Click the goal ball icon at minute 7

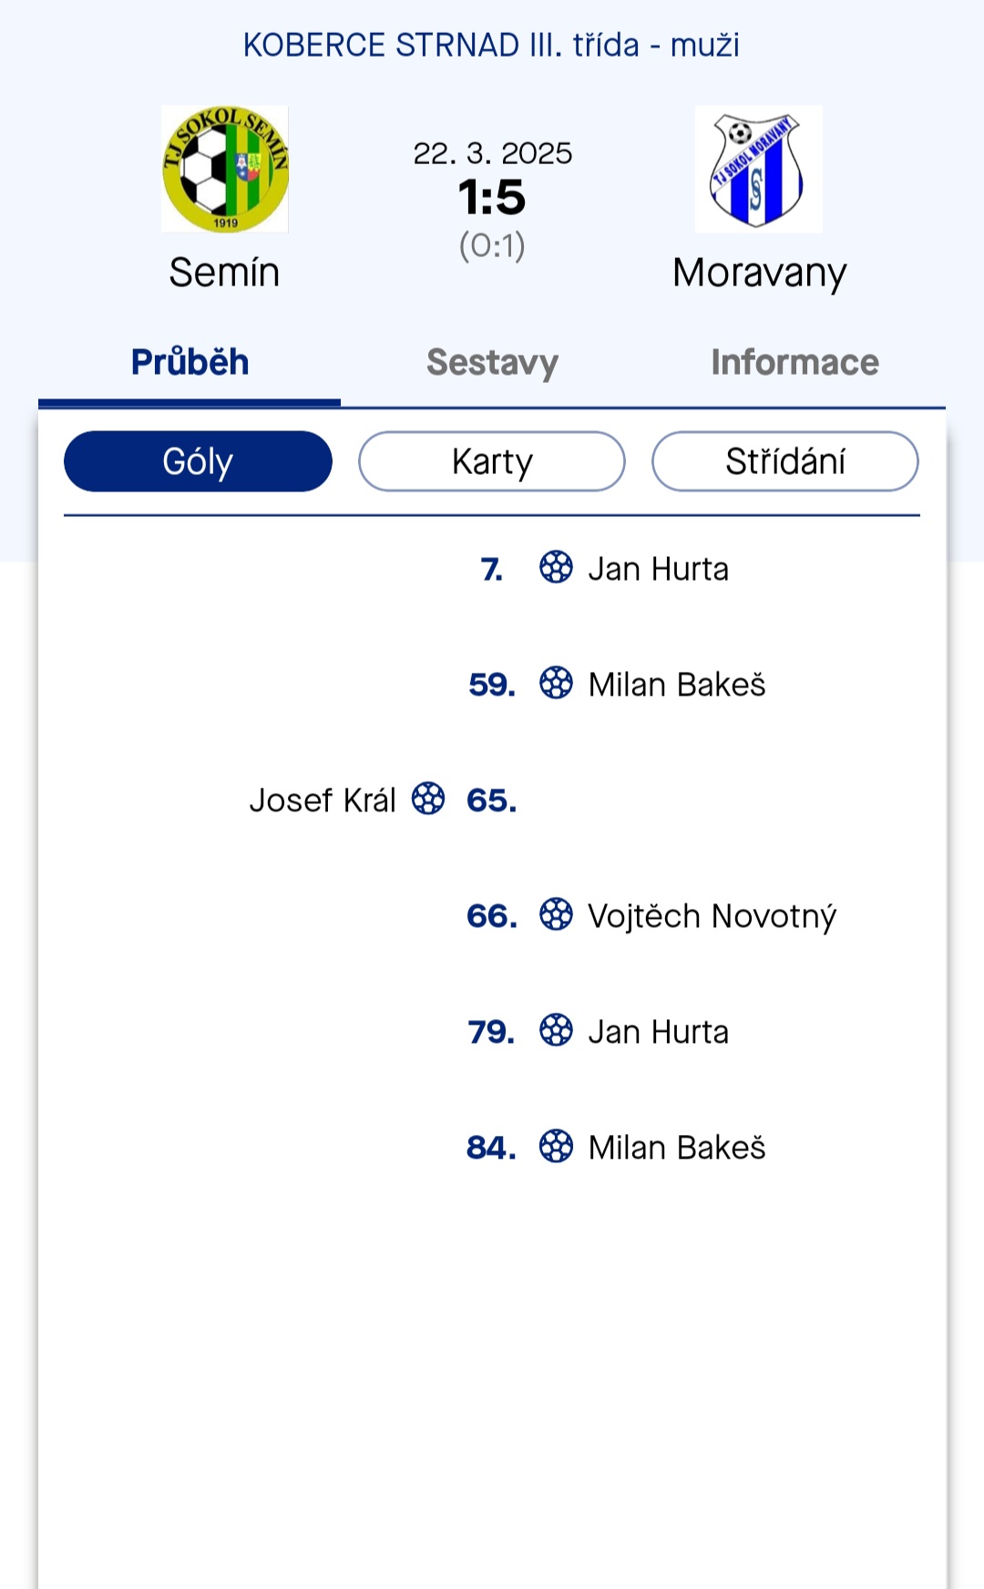click(x=556, y=567)
